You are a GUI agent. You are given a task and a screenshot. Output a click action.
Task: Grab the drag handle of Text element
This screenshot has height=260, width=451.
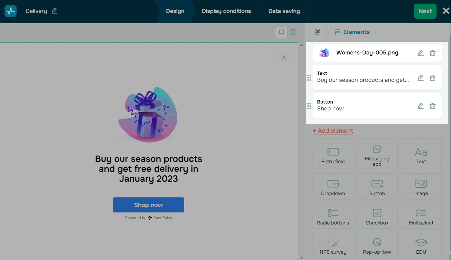coord(309,78)
